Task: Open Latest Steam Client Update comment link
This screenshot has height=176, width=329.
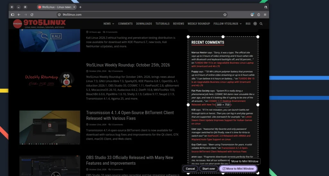Action: pyautogui.click(x=222, y=120)
